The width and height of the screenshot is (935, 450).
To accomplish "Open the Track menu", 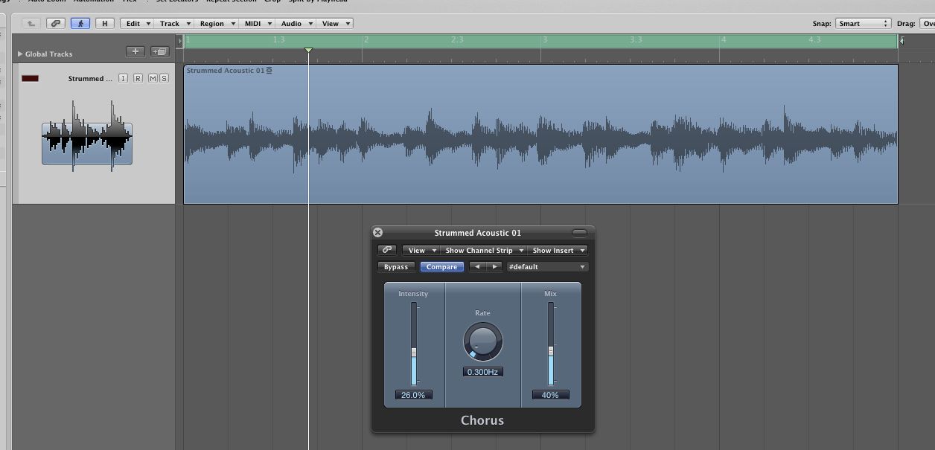I will coord(175,23).
